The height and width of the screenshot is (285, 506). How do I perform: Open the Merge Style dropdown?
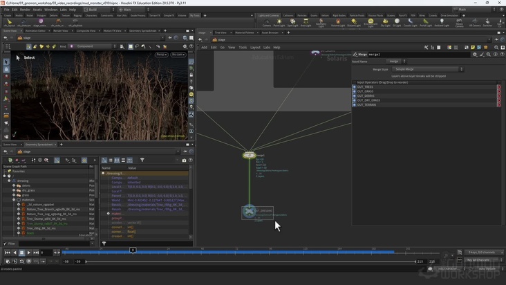coord(428,69)
